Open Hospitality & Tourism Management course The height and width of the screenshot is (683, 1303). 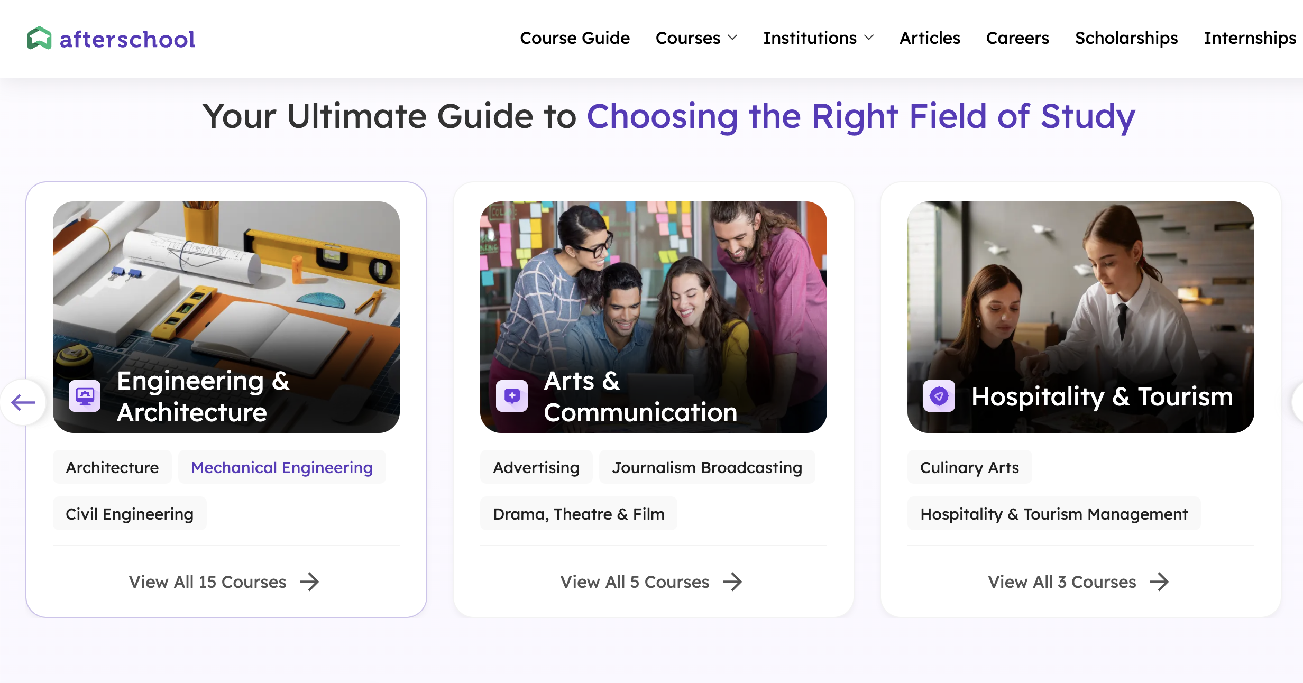(x=1054, y=514)
